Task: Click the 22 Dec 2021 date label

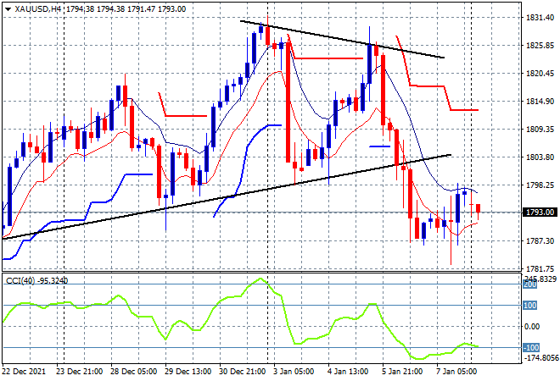Action: (x=25, y=372)
